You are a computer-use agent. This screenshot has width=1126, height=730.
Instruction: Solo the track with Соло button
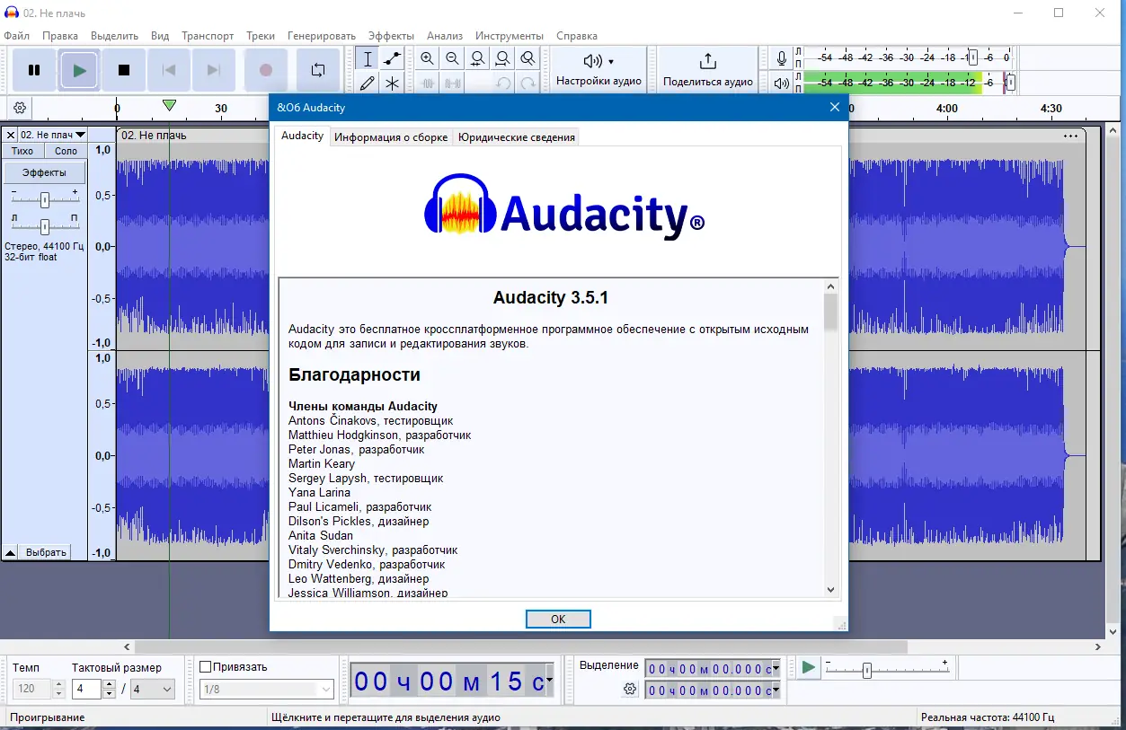pos(66,151)
